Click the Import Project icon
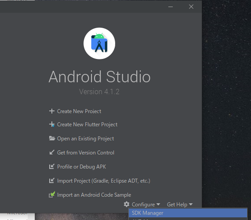251x220 pixels. 52,180
